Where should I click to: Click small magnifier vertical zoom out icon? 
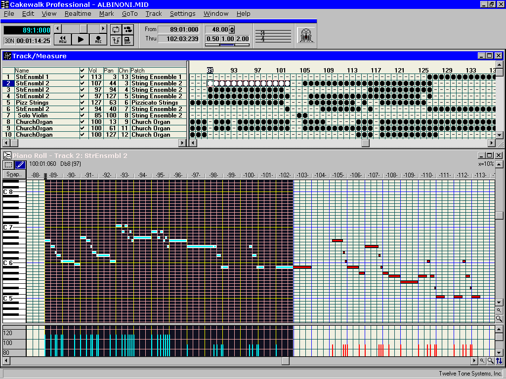tap(499, 310)
